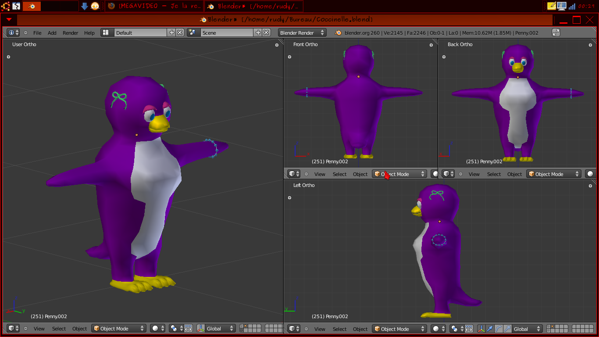
Task: Click the Blender icon before blender.org 260
Action: [x=338, y=32]
